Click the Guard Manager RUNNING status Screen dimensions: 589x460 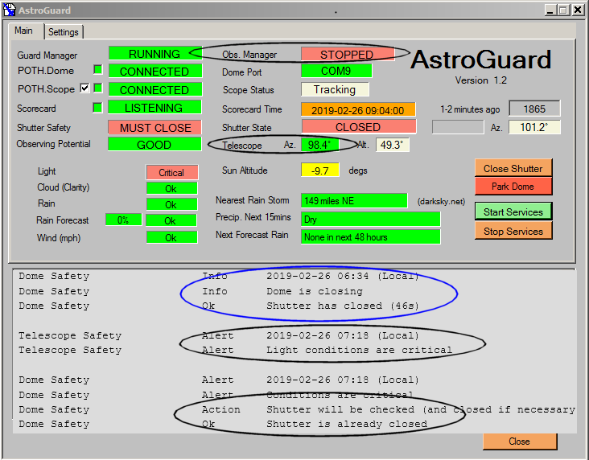point(154,54)
